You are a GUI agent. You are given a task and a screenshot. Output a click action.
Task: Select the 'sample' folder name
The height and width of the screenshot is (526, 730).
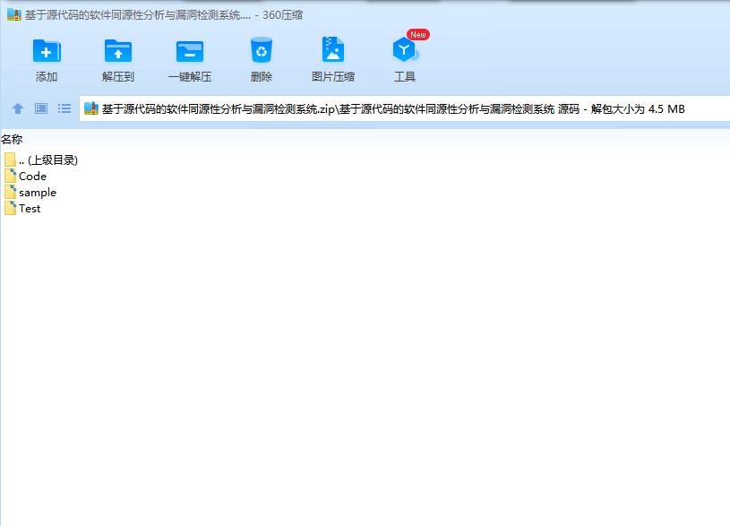[x=38, y=193]
